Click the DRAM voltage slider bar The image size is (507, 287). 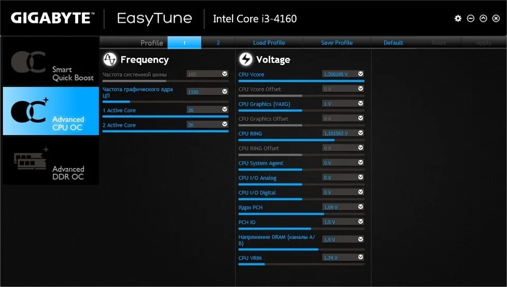pos(301,249)
